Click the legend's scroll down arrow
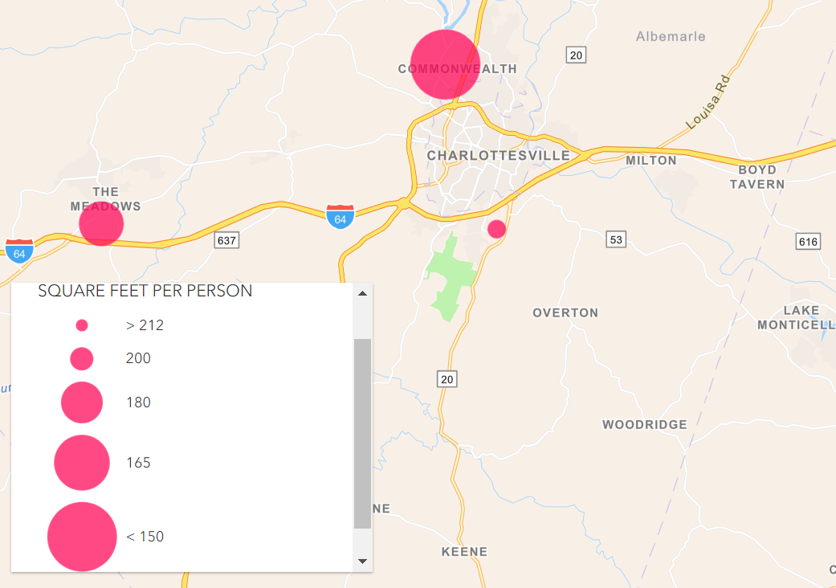Viewport: 836px width, 588px height. (362, 561)
